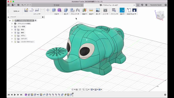Viewport: 174px width, 98px height.
Task: Select the Pan hand tool
Action: [x=80, y=90]
